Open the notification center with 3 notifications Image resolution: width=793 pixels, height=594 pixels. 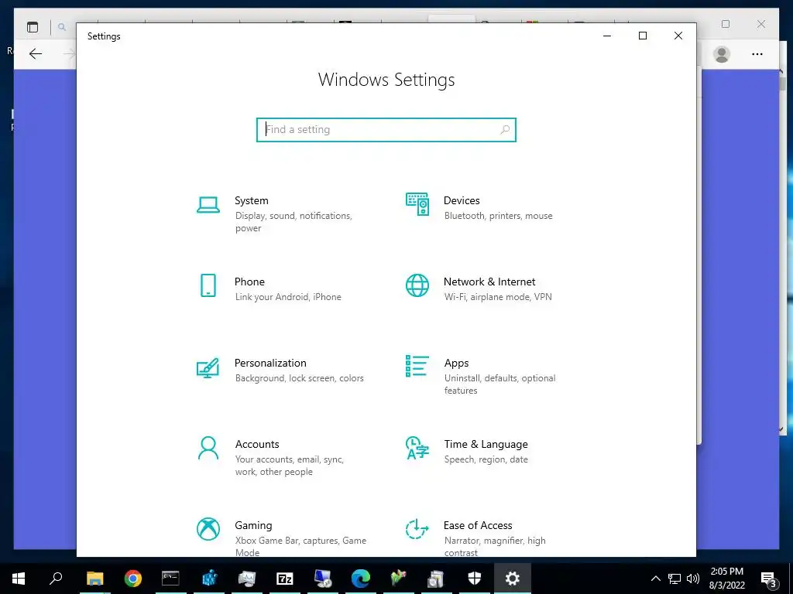(769, 579)
